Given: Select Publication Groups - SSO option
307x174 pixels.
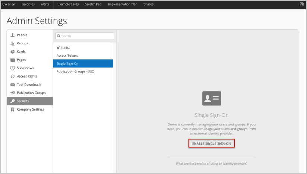Looking at the screenshot, I should 75,71.
